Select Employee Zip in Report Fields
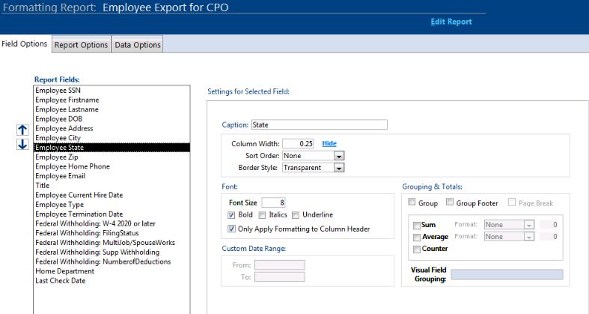 [x=112, y=157]
